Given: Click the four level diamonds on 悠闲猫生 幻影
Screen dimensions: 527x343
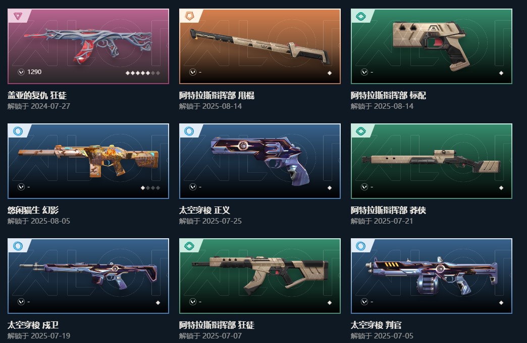Looking at the screenshot, I should click(x=150, y=188).
